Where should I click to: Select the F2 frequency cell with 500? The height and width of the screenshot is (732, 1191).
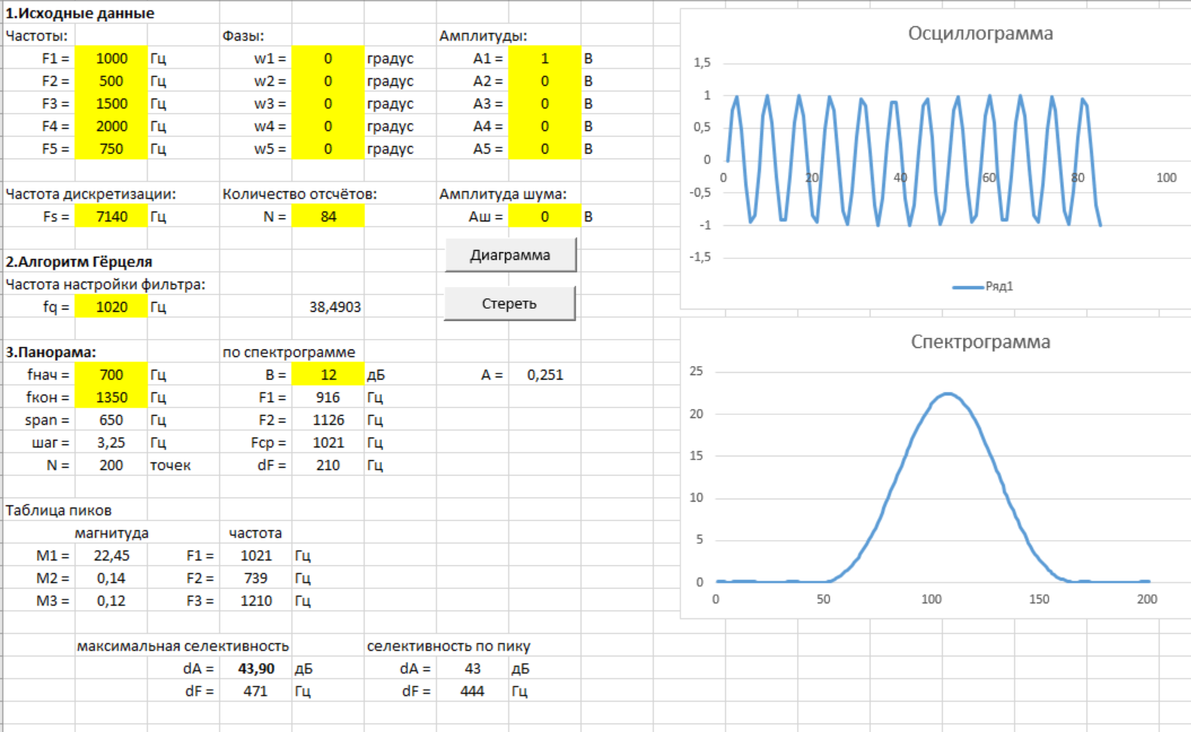(111, 81)
